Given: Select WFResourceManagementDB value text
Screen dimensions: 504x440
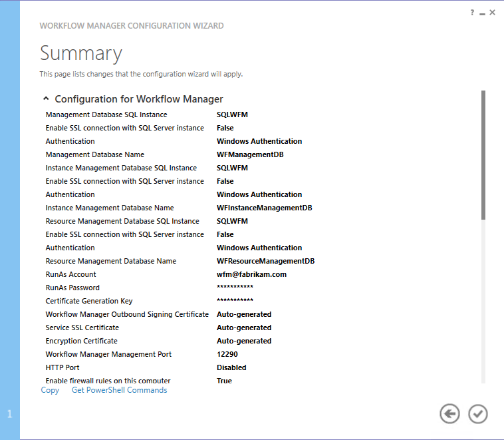Looking at the screenshot, I should [265, 261].
